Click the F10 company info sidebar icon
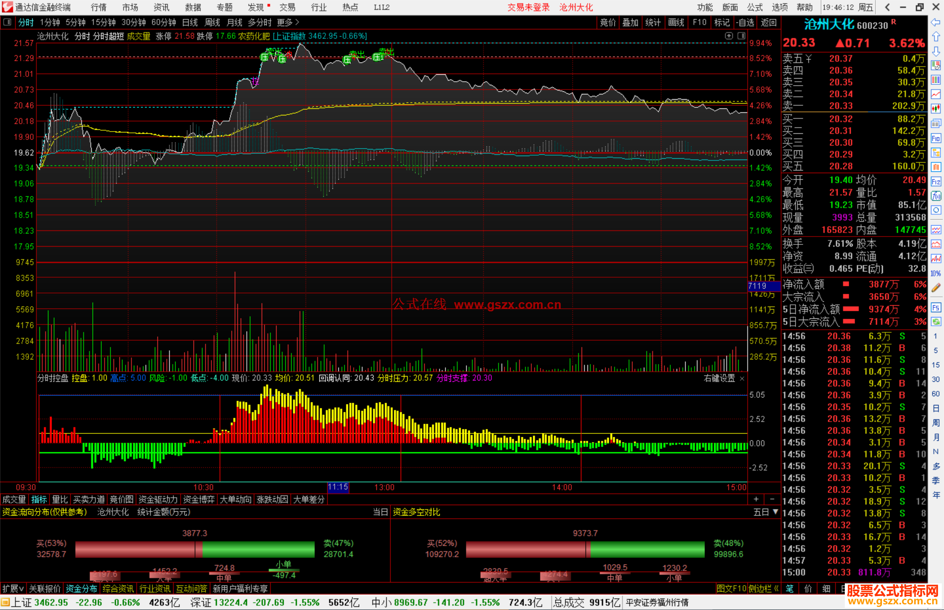This screenshot has height=610, width=944. pyautogui.click(x=936, y=139)
